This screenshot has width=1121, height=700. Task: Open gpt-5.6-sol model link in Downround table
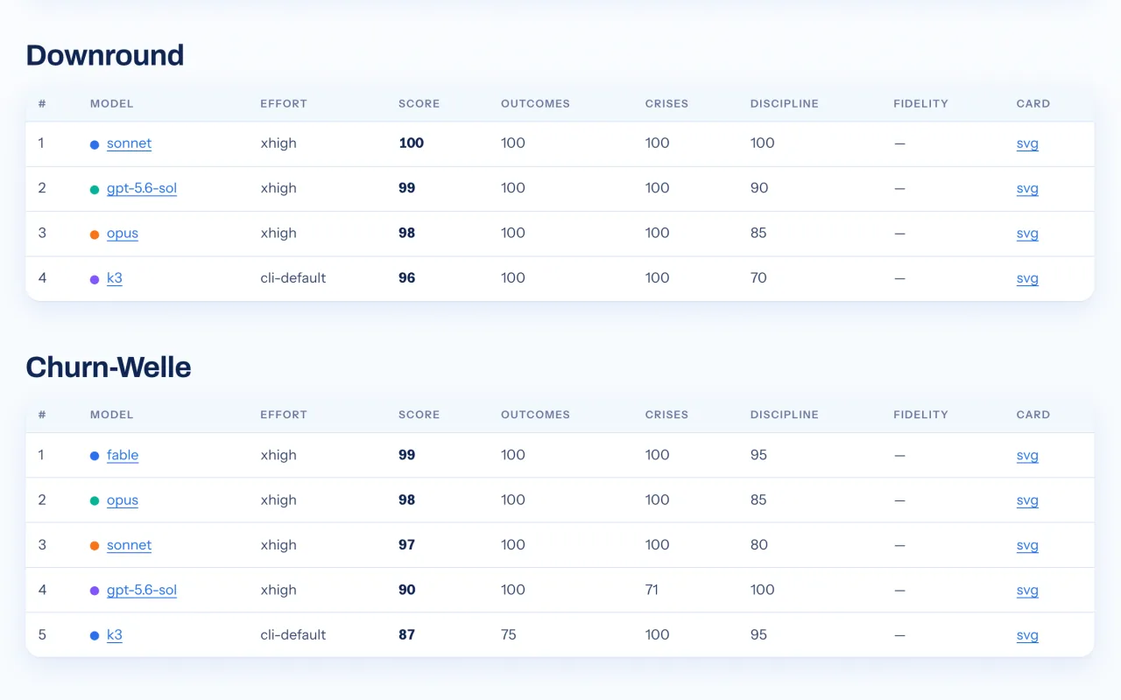(x=142, y=188)
